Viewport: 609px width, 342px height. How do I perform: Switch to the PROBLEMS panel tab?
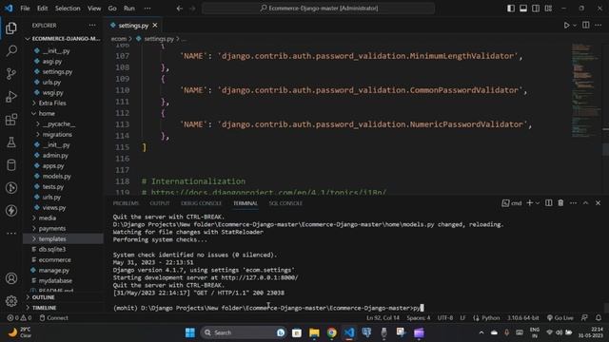(x=126, y=203)
